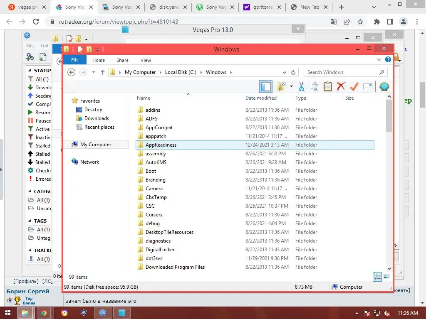Paste with the clipboard icon
Image resolution: width=426 pixels, height=319 pixels.
pyautogui.click(x=328, y=86)
